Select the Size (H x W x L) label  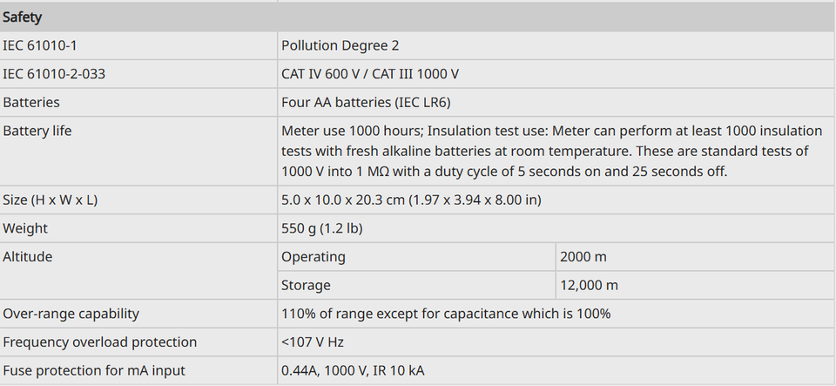coord(51,200)
